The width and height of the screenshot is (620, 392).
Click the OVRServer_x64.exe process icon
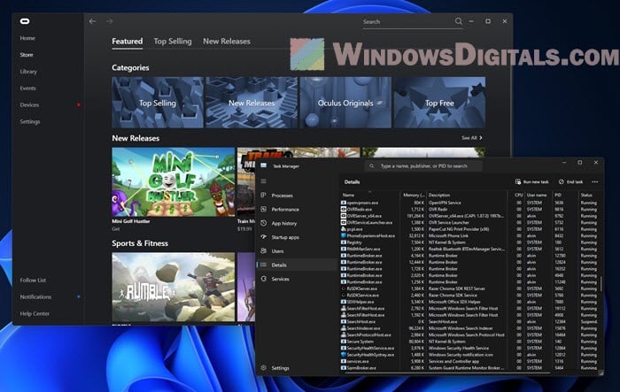click(x=344, y=216)
